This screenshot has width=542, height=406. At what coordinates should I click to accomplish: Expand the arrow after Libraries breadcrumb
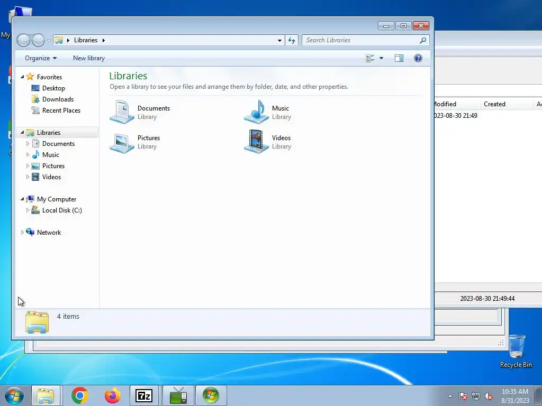coord(103,40)
